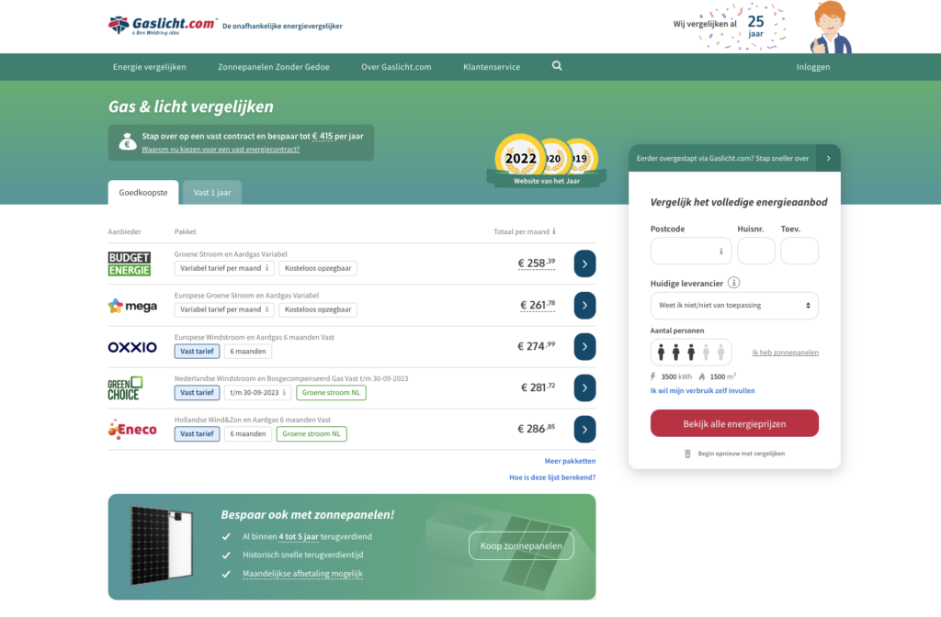Click Greenchoice Groene stroom NL tag

pos(331,393)
